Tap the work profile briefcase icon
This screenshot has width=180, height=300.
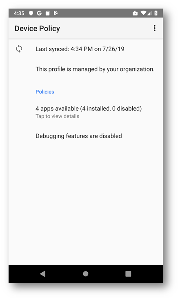click(x=135, y=13)
